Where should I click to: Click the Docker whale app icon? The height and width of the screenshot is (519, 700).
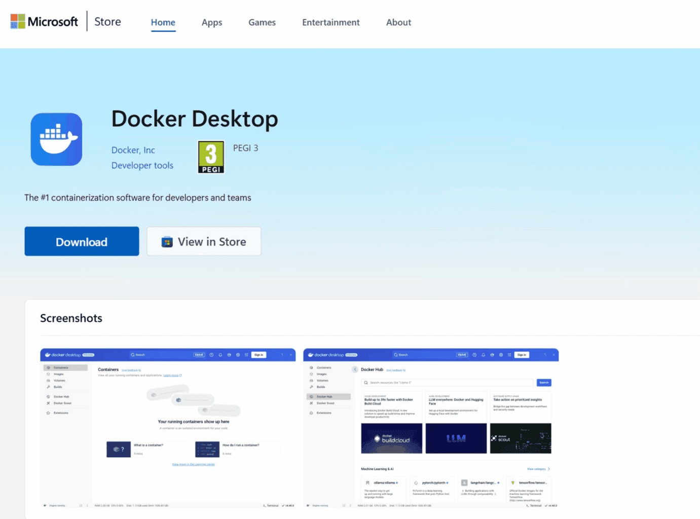pyautogui.click(x=56, y=139)
